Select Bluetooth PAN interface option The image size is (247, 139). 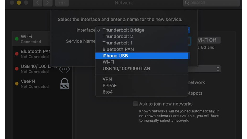tap(141, 49)
